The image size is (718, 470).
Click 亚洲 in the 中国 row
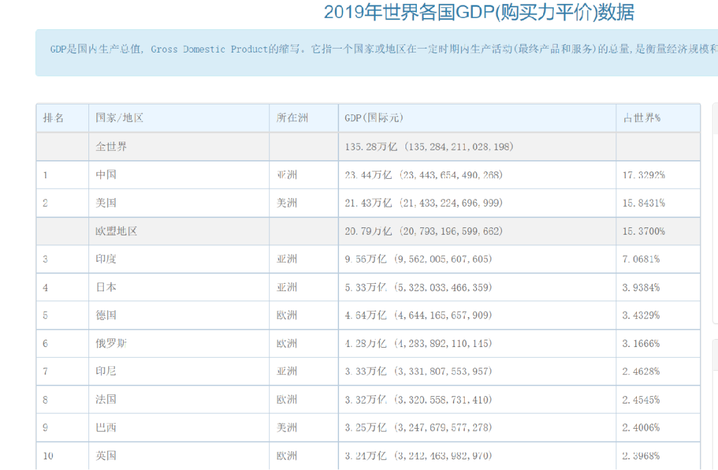click(x=287, y=175)
